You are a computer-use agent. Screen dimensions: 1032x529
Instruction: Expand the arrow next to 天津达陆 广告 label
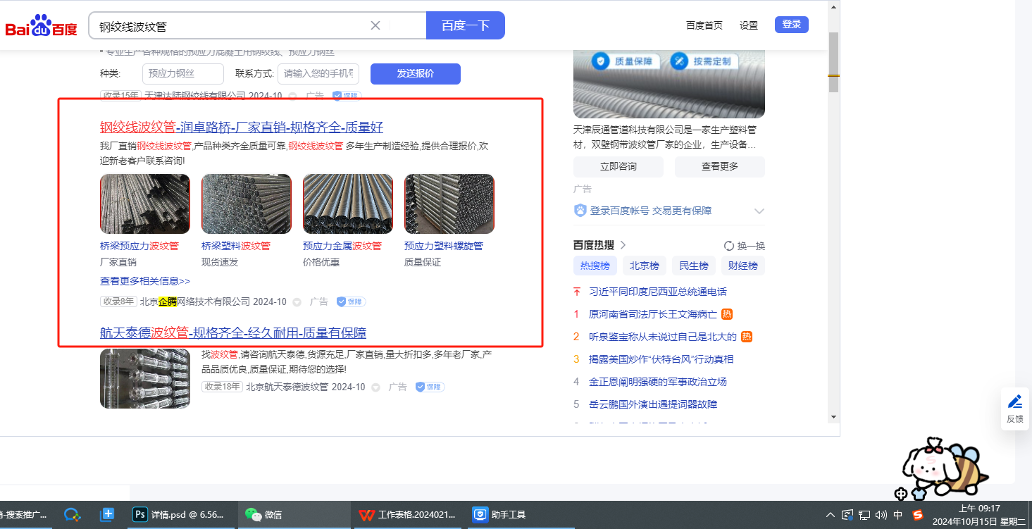[292, 96]
